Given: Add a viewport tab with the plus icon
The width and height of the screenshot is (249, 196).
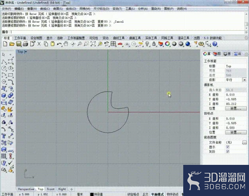Looking at the screenshot, I should (71, 189).
